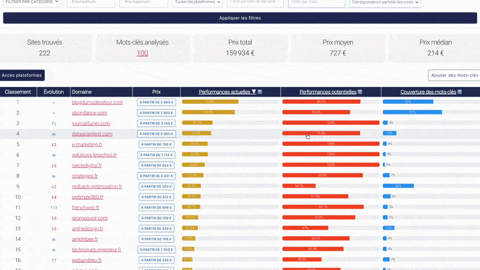Open the abondance.com domain link
This screenshot has width=480, height=270.
(89, 113)
